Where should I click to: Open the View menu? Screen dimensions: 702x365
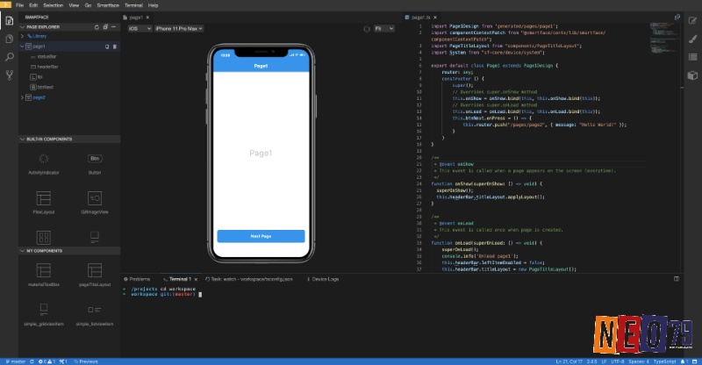tap(74, 5)
